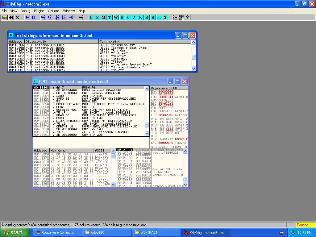
Task: Click up arrow in the disassembly pane scrollbar
Action: click(147, 89)
